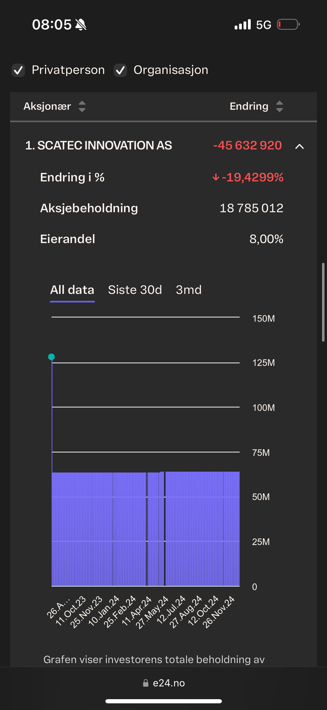327x710 pixels.
Task: Click the page vertical scrollbar
Action: pos(323,302)
